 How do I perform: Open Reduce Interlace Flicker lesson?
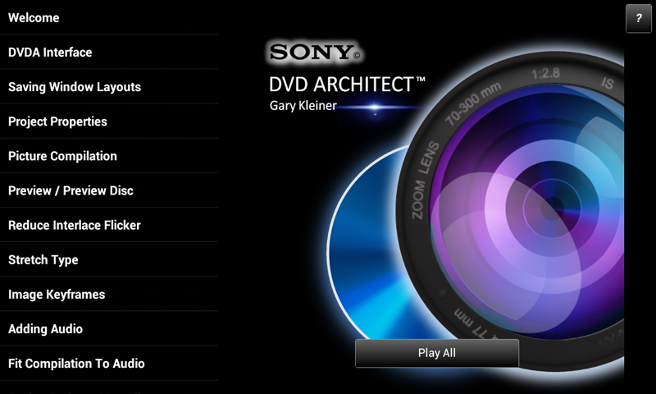tap(109, 225)
